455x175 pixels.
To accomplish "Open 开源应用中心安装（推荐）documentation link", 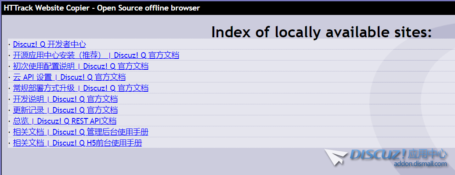I will coord(96,55).
